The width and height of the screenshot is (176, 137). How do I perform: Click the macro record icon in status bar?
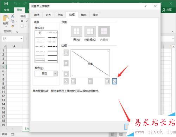13,134
